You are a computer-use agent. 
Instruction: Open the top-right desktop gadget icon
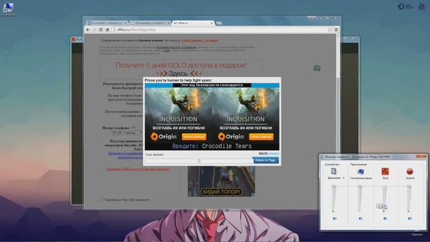click(421, 6)
